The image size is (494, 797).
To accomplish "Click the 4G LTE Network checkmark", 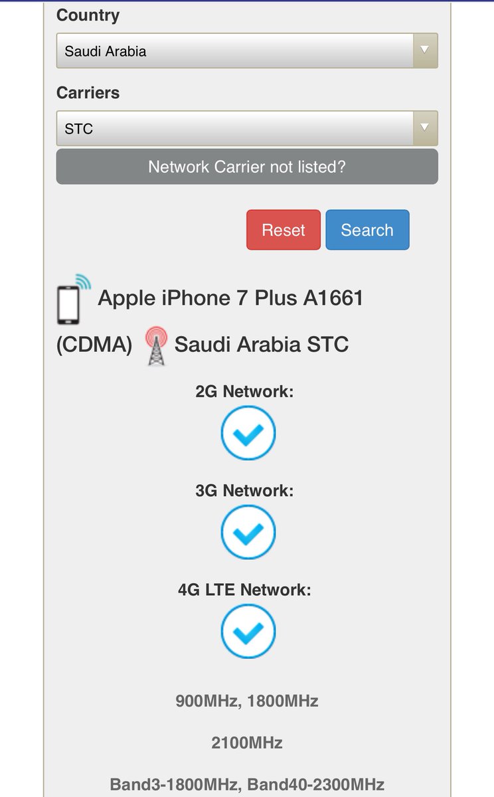I will coord(248,631).
